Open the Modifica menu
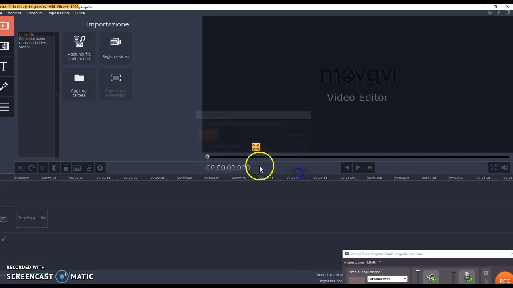Image resolution: width=513 pixels, height=288 pixels. [14, 13]
